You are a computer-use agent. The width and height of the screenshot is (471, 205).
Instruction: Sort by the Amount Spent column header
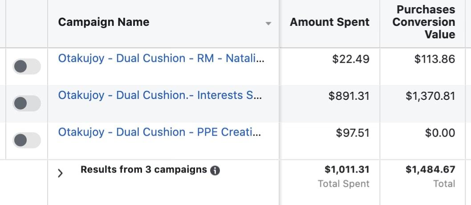pos(329,22)
